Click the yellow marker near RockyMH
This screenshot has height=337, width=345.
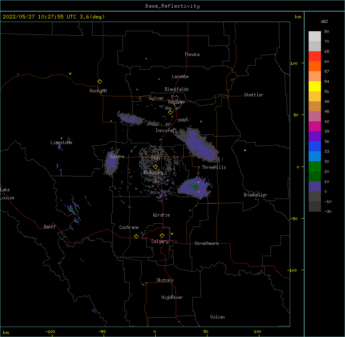pos(100,82)
